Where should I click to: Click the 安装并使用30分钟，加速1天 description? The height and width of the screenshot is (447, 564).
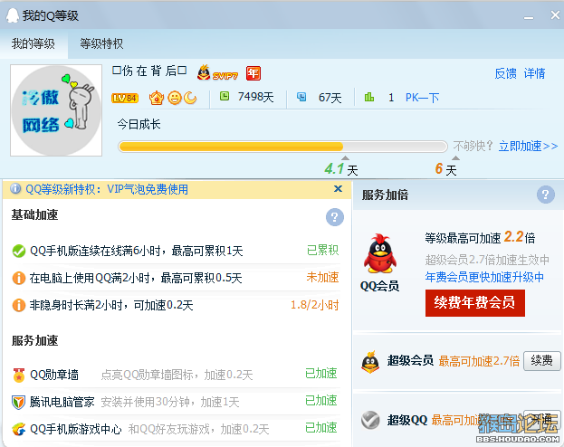170,402
